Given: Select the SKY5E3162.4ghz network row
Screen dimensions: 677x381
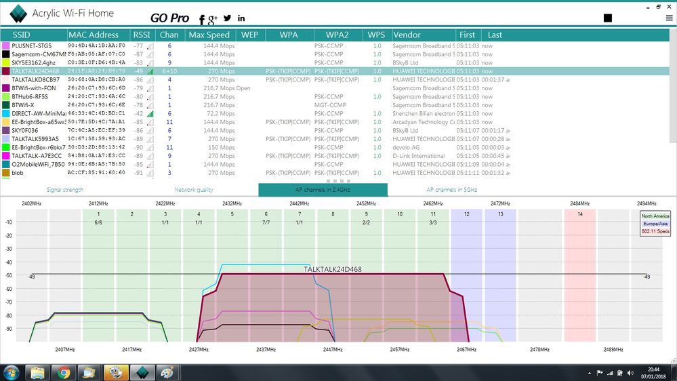Looking at the screenshot, I should point(335,62).
